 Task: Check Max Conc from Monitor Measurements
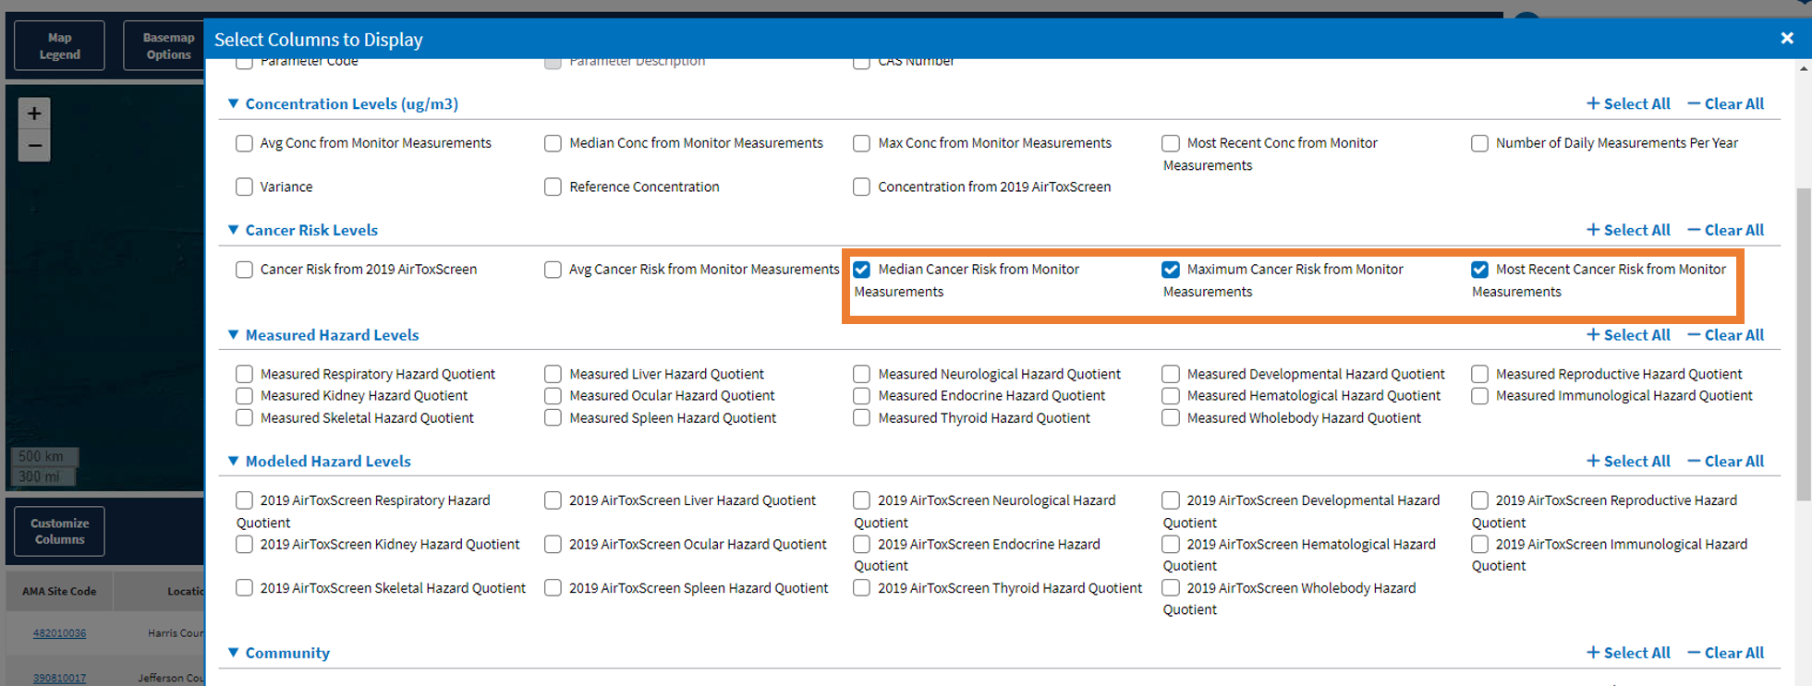click(861, 143)
